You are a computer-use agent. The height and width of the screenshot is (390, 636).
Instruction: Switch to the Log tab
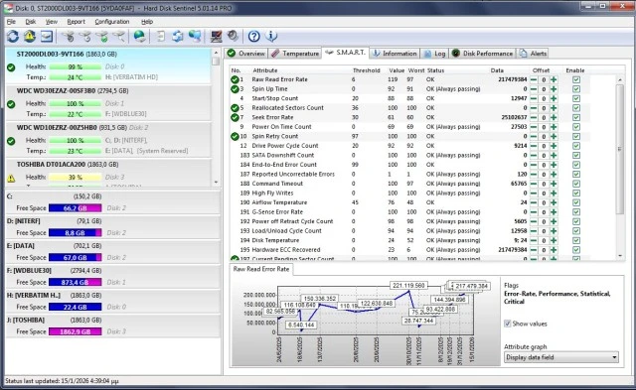point(434,54)
